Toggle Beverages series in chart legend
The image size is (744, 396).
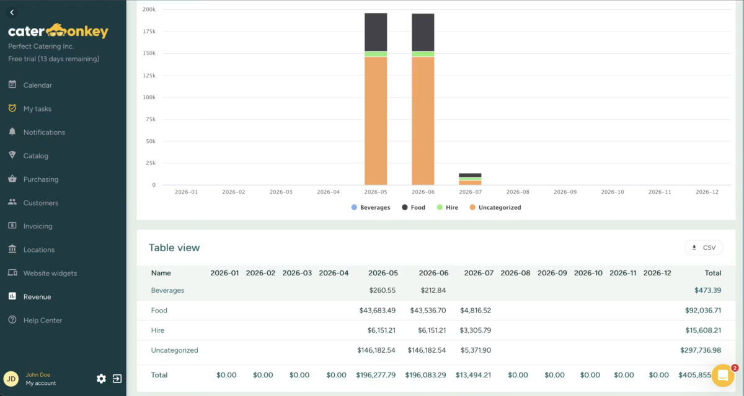[371, 207]
